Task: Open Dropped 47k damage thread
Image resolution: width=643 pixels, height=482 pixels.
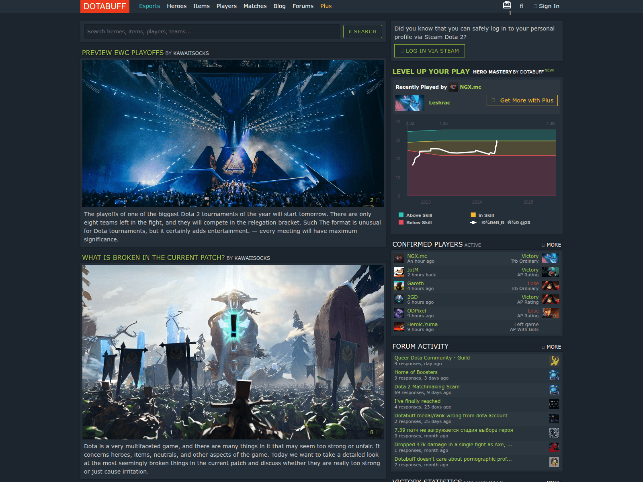Action: click(453, 444)
